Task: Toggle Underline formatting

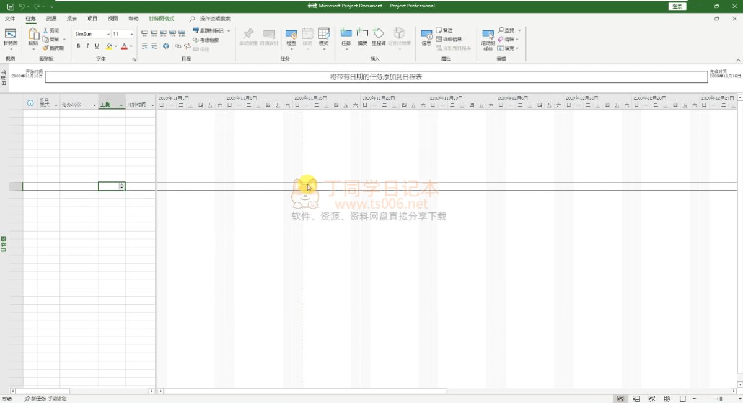Action: [x=97, y=46]
